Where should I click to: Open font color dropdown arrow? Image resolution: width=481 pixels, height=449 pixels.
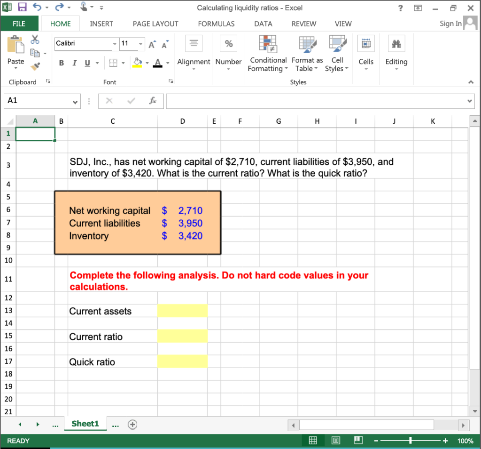(x=168, y=63)
